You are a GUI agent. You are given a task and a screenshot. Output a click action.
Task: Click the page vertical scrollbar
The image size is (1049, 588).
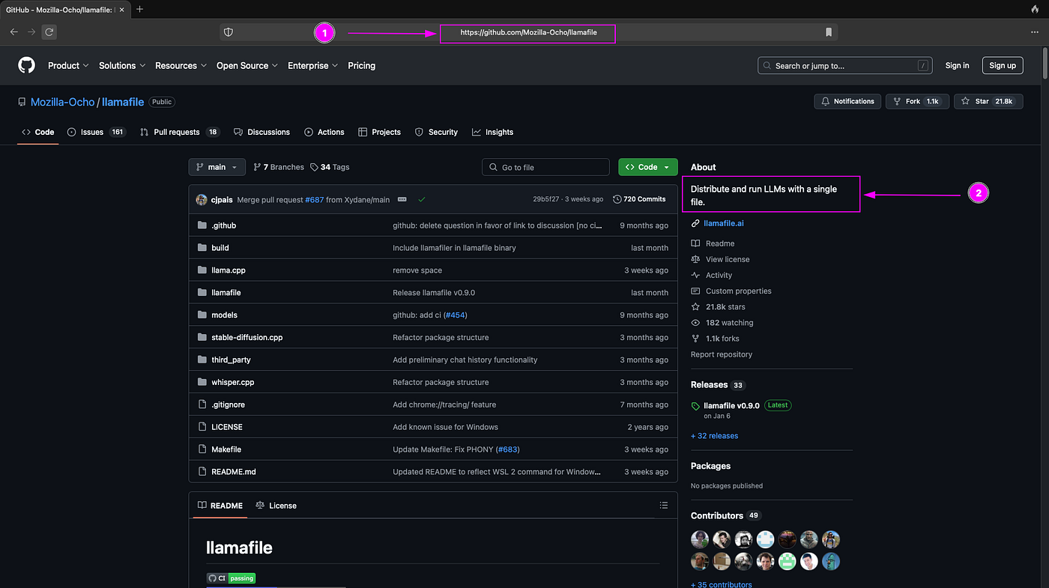(1045, 64)
